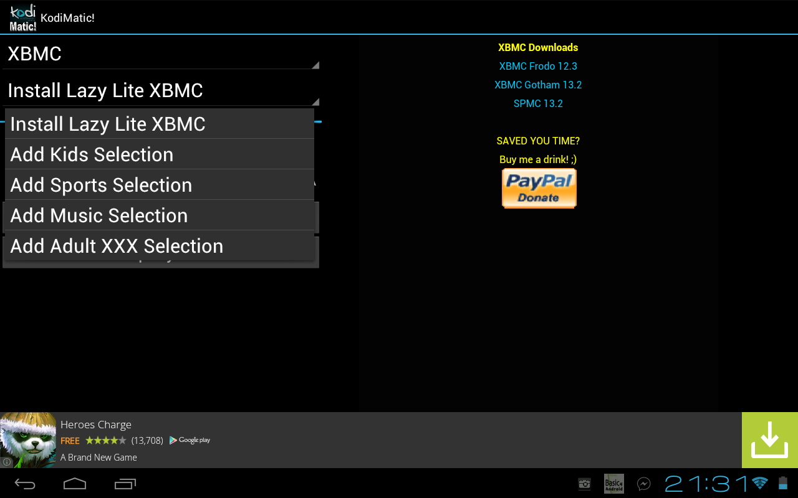
Task: Open the screenshot notification icon
Action: (x=584, y=484)
